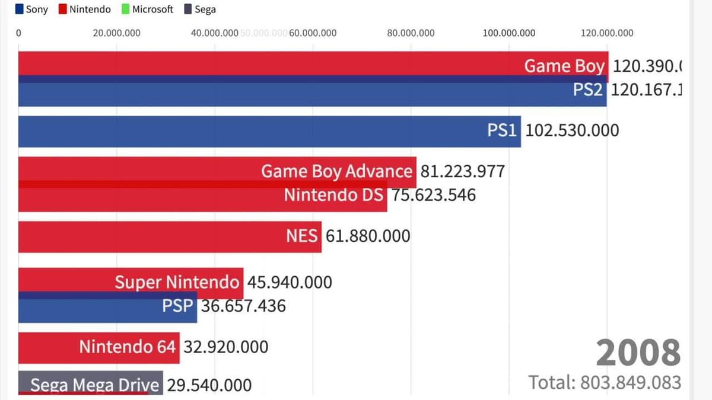Click the PS1 value 102.530.000
The height and width of the screenshot is (400, 712).
click(x=572, y=130)
